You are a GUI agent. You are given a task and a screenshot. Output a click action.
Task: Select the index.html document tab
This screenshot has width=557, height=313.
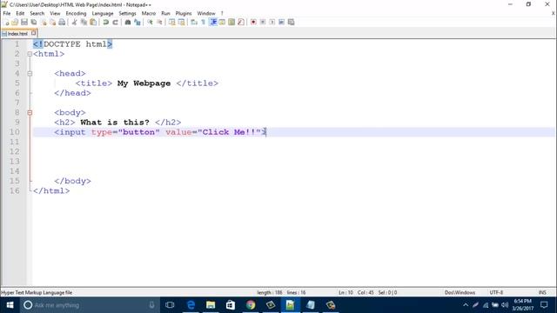[x=17, y=33]
